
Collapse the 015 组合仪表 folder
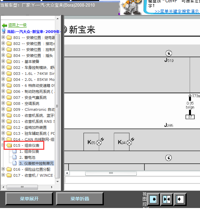(3, 145)
